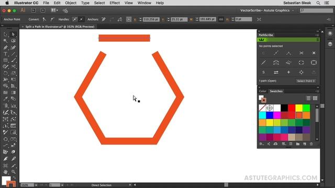The image size is (335, 188).
Task: Select the Eyedropper tool
Action: 6,99
